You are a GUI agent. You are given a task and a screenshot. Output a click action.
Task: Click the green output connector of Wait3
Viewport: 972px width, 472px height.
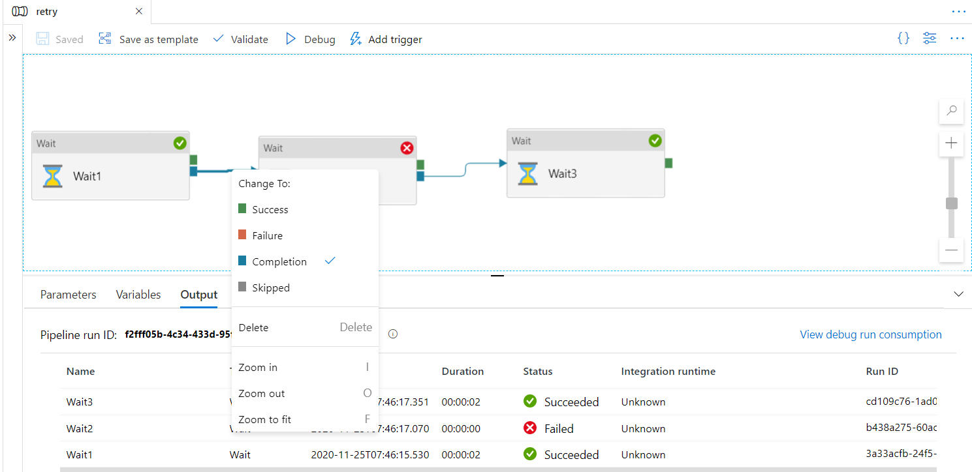pos(668,162)
